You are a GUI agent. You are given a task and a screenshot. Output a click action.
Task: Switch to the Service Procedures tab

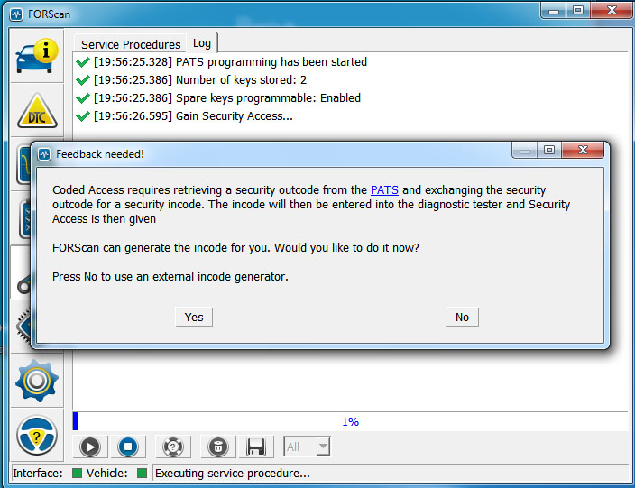pyautogui.click(x=131, y=44)
